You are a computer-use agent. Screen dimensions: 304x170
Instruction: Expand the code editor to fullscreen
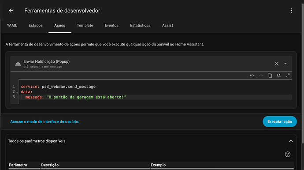pyautogui.click(x=288, y=76)
